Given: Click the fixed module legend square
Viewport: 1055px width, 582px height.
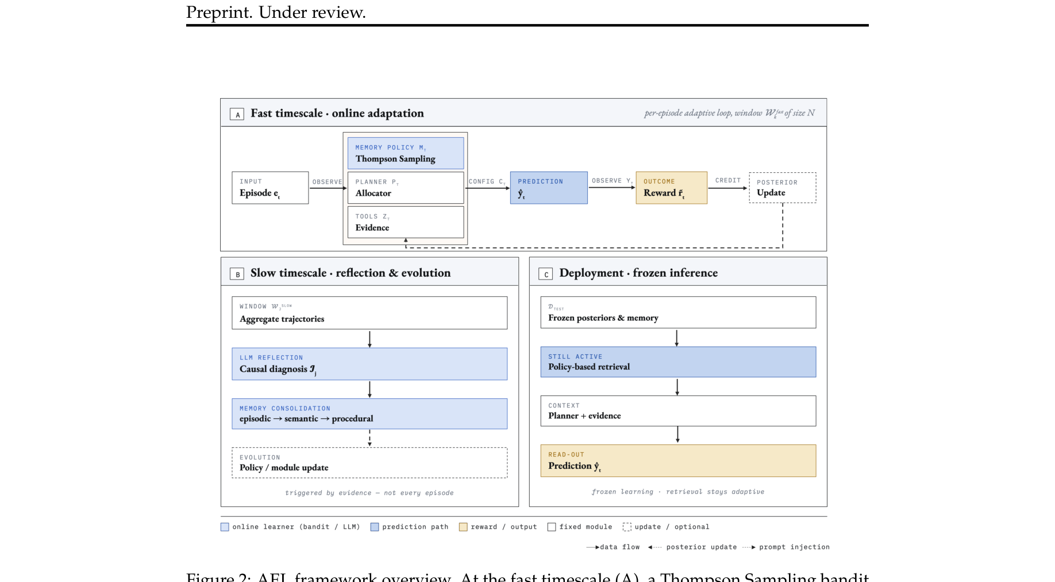Looking at the screenshot, I should click(552, 527).
